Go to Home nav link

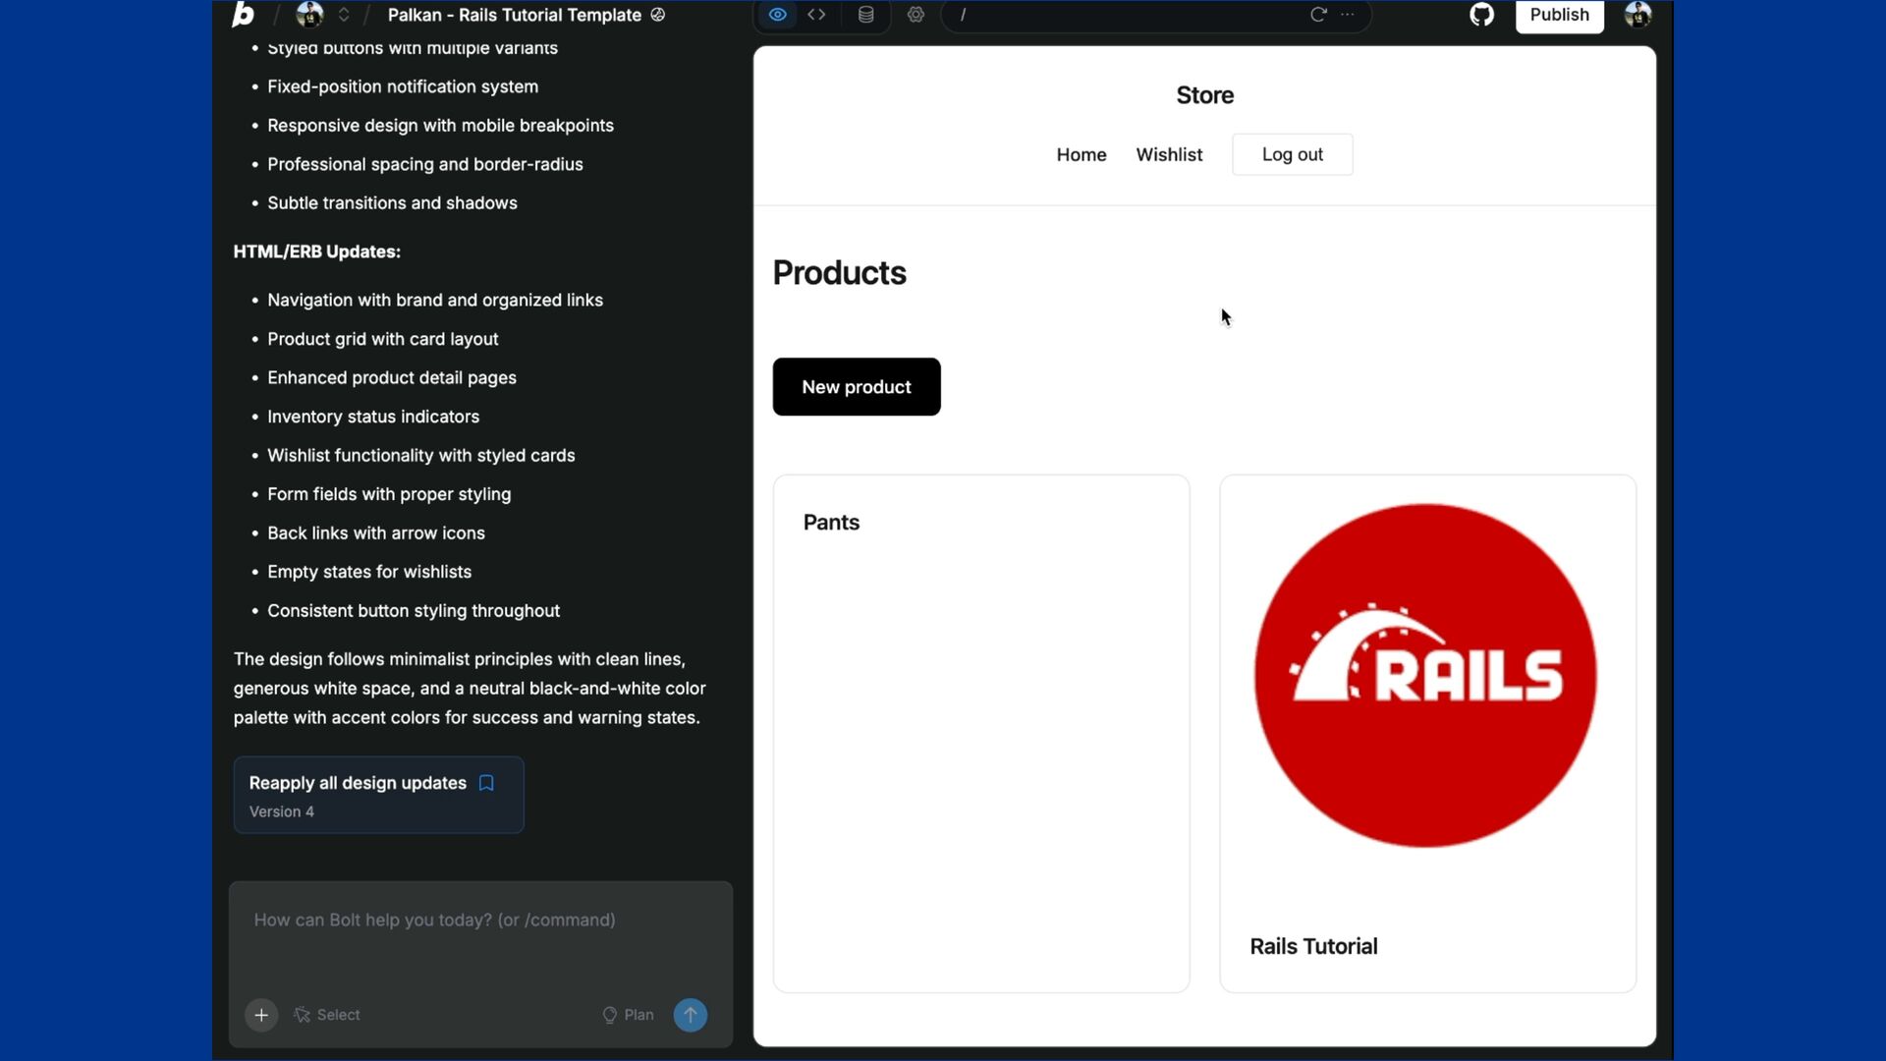pyautogui.click(x=1082, y=154)
